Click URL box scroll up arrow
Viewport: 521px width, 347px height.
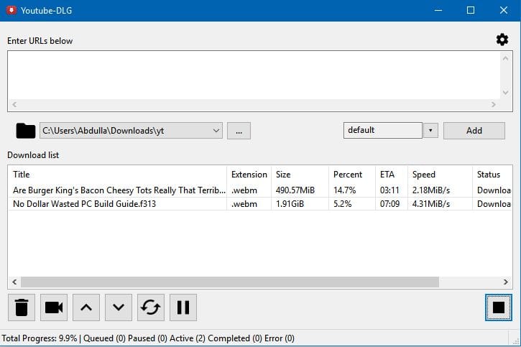click(x=505, y=58)
